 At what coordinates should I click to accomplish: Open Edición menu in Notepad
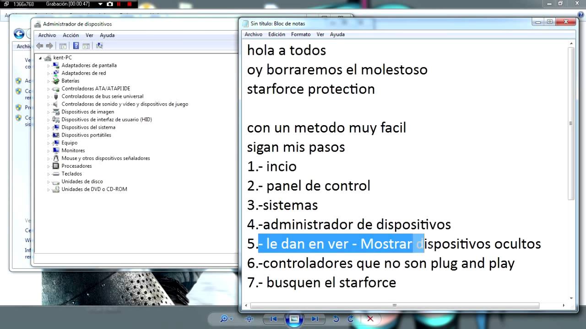pos(277,34)
